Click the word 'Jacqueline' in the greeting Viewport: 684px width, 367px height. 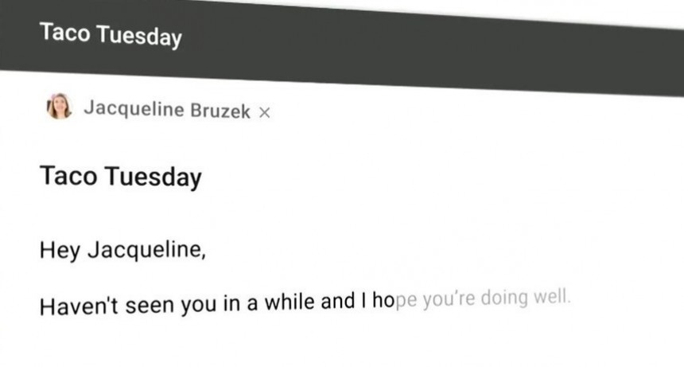(x=146, y=250)
